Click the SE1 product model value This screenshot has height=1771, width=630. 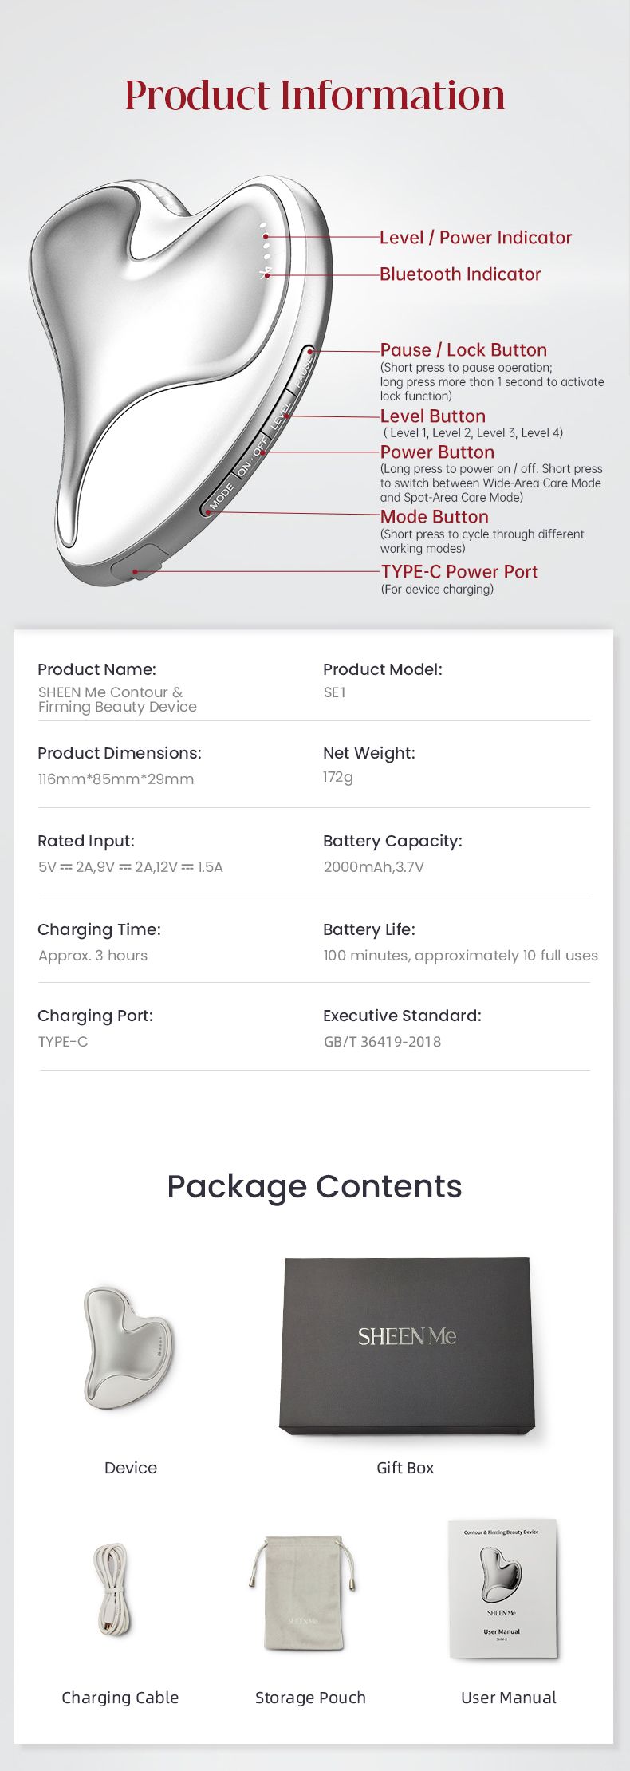pyautogui.click(x=335, y=692)
